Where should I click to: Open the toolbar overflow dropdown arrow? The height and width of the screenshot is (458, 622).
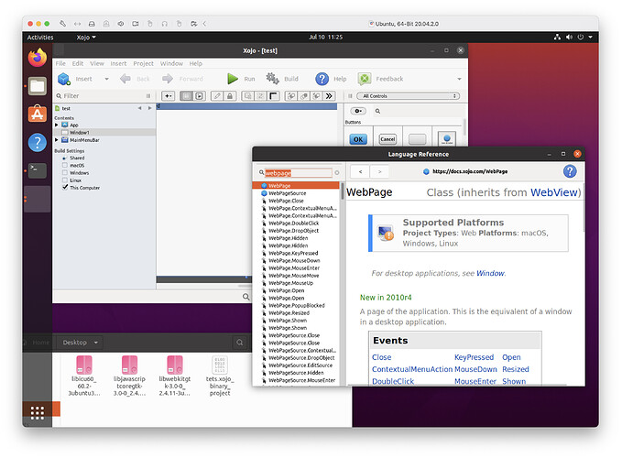pyautogui.click(x=459, y=79)
